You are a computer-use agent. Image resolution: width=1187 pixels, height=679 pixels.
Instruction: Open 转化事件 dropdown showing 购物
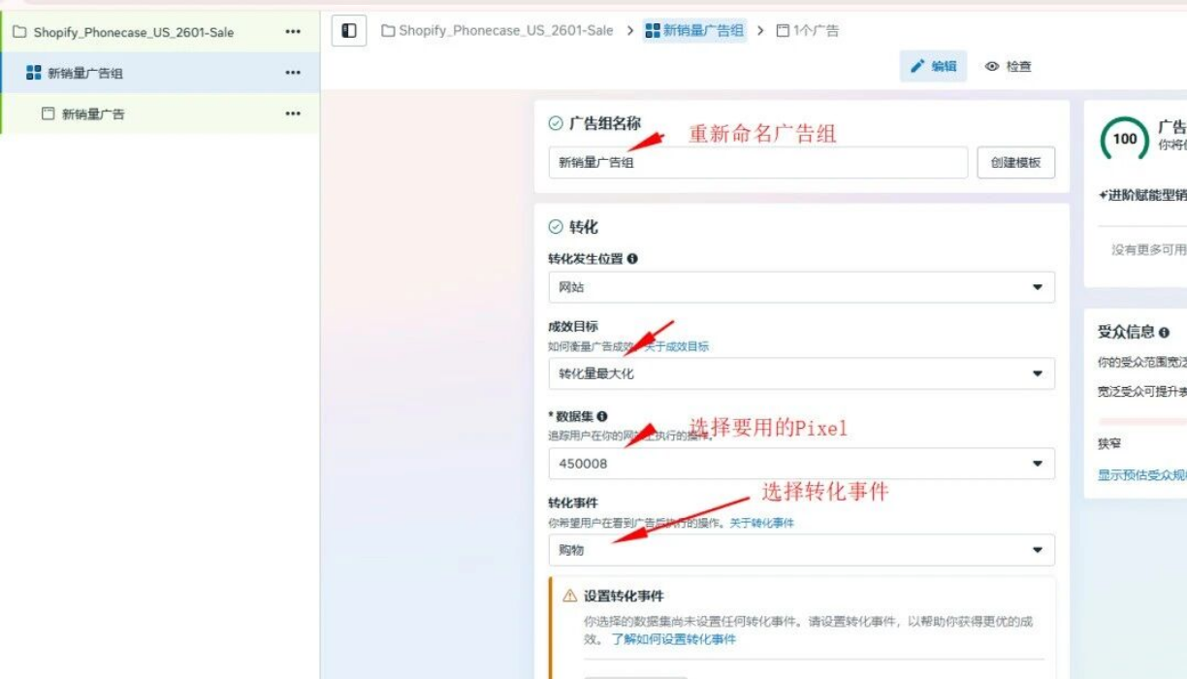click(x=801, y=550)
